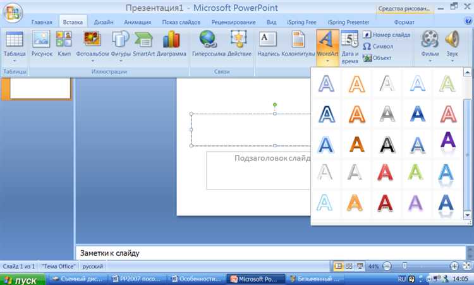Choose green WordArt style
The height and width of the screenshot is (285, 474).
[x=415, y=173]
